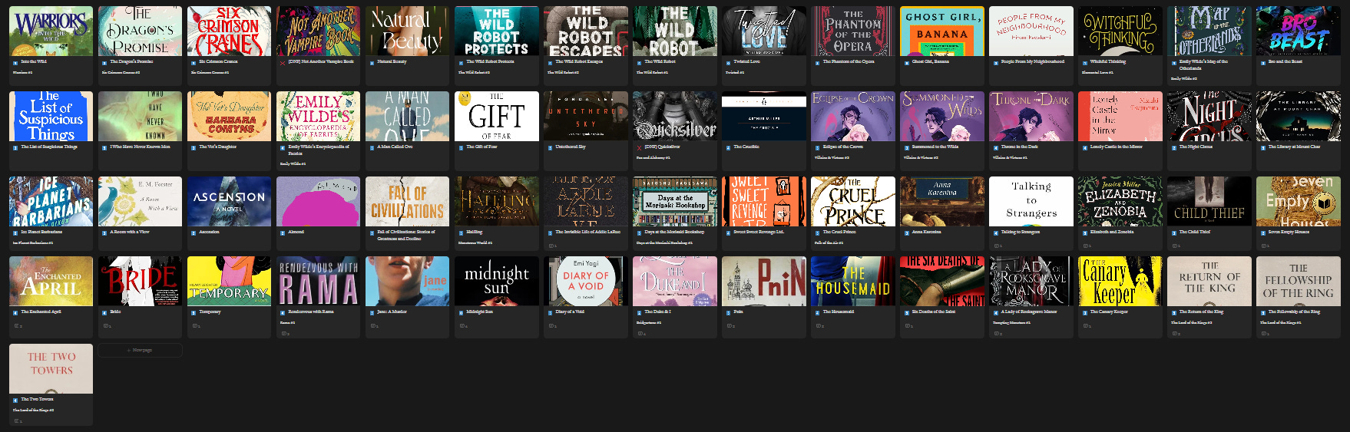This screenshot has height=432, width=1350.
Task: Click the title text 'Lonely Castle in the Mirror'
Action: 1116,147
